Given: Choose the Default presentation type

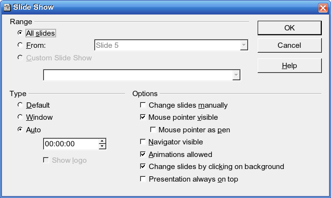Looking at the screenshot, I should pyautogui.click(x=20, y=105).
